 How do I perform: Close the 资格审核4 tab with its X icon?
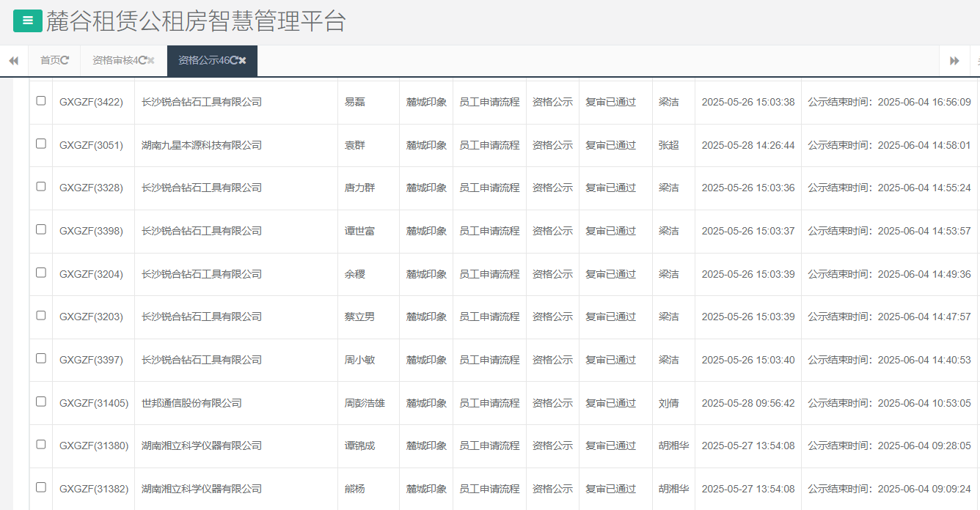pyautogui.click(x=151, y=61)
